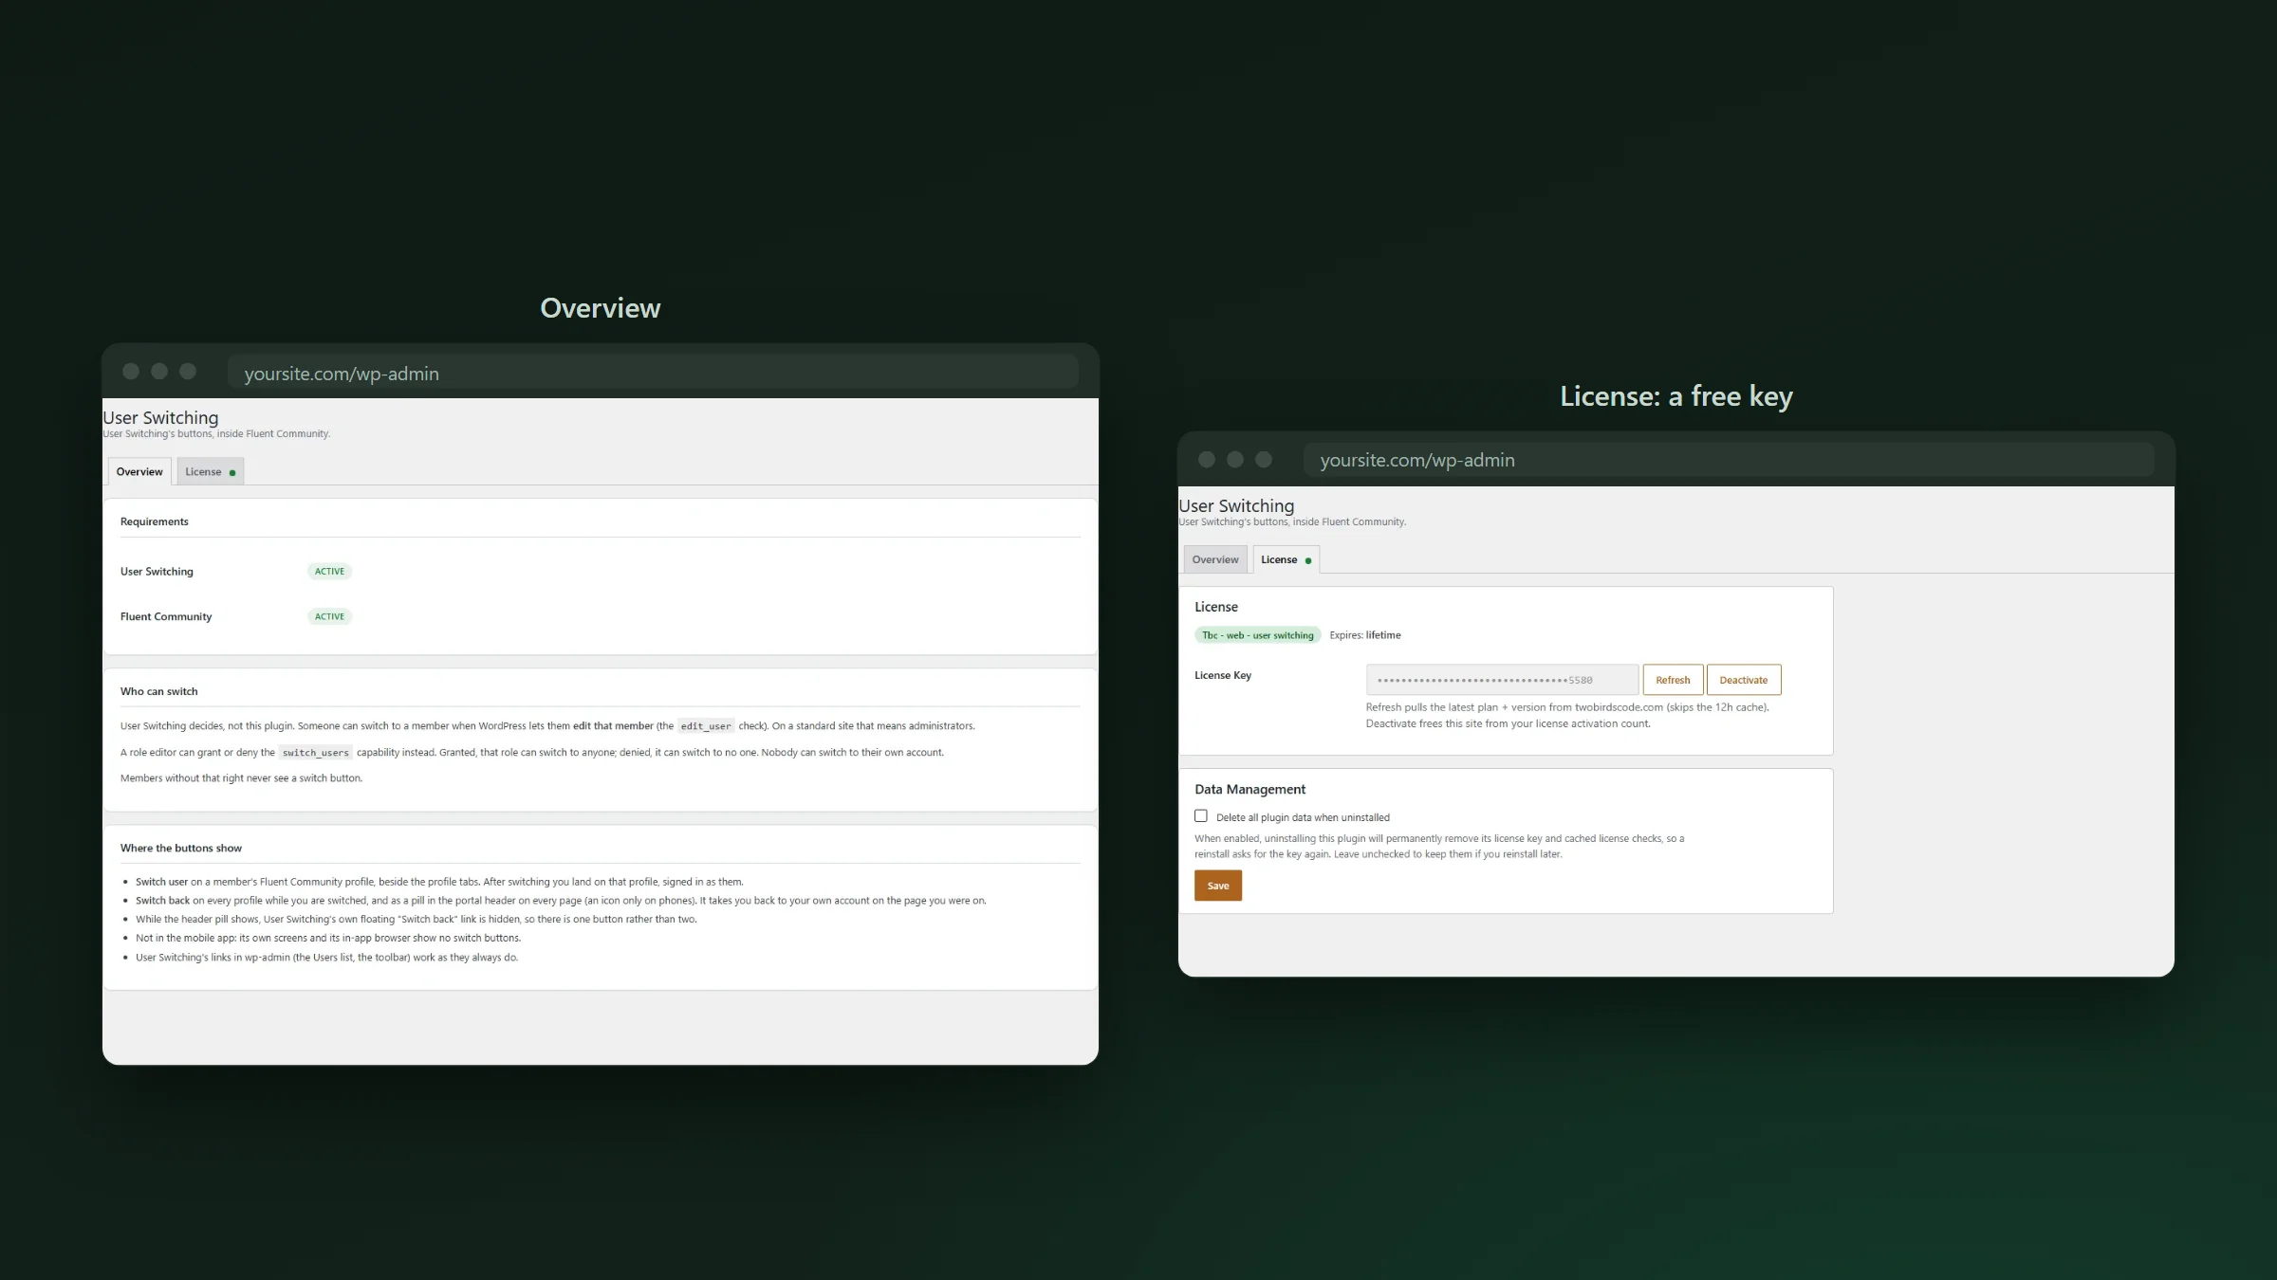Click the masked License Key field

1502,680
